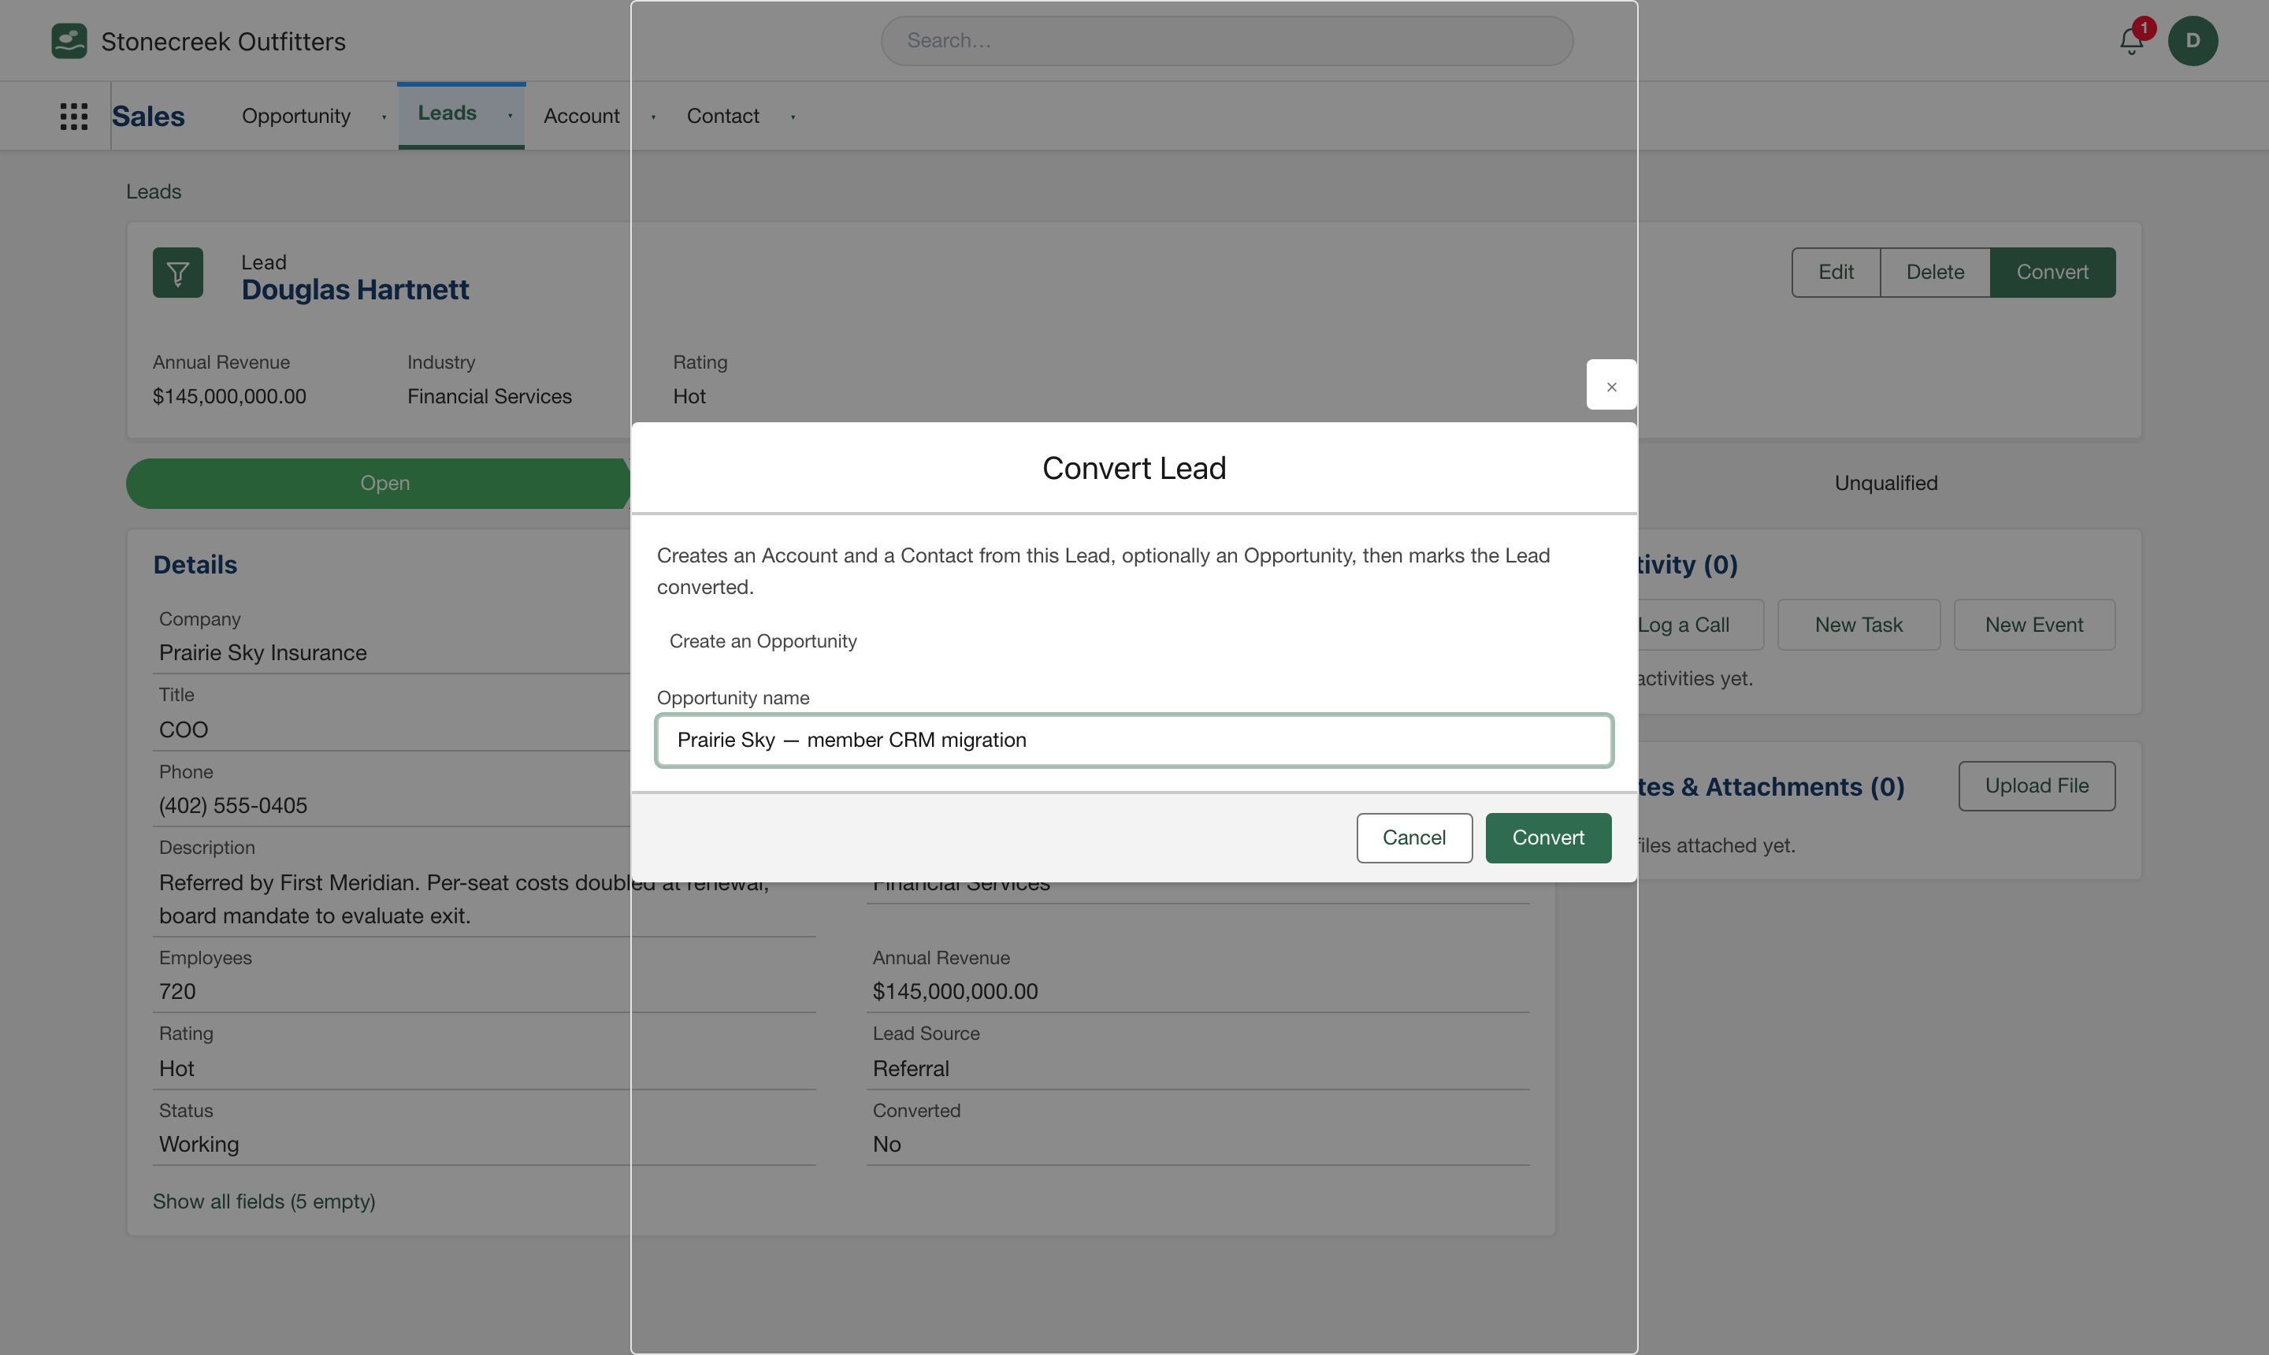2269x1355 pixels.
Task: Expand Show all fields (5 empty)
Action: tap(264, 1201)
